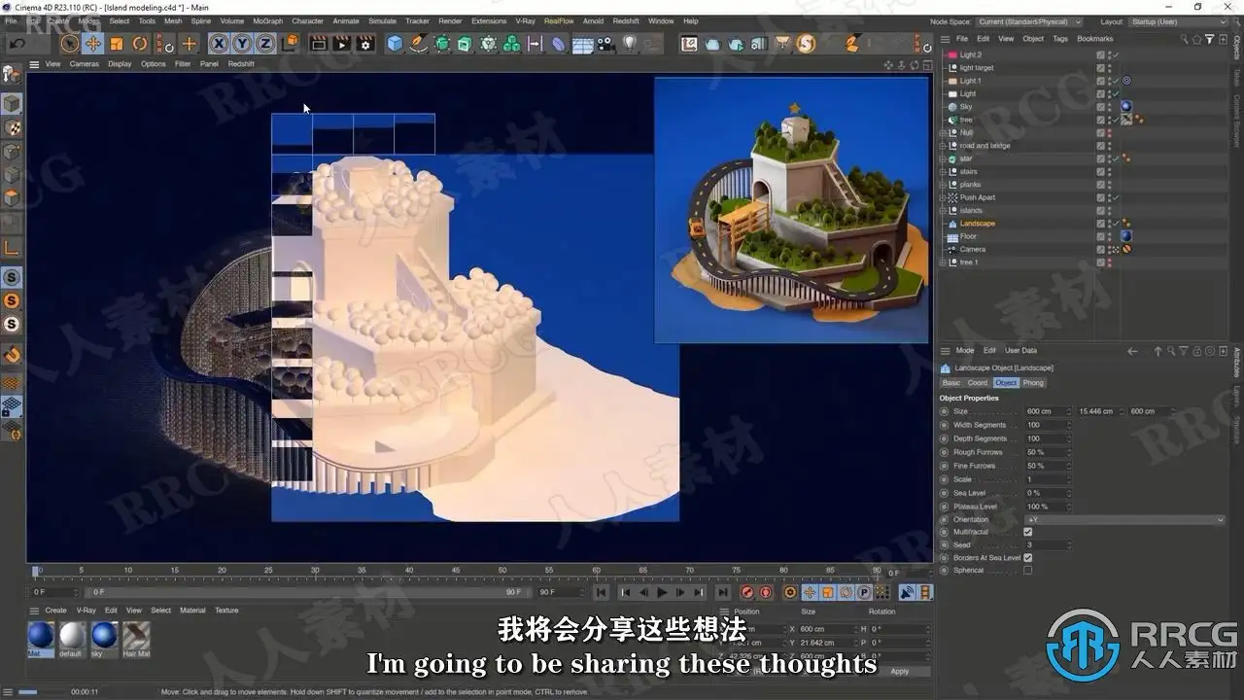Image resolution: width=1244 pixels, height=700 pixels.
Task: Add a Cube primitive object
Action: point(395,43)
